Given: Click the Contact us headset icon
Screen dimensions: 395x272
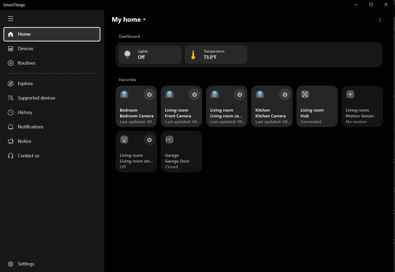Looking at the screenshot, I should 10,156.
